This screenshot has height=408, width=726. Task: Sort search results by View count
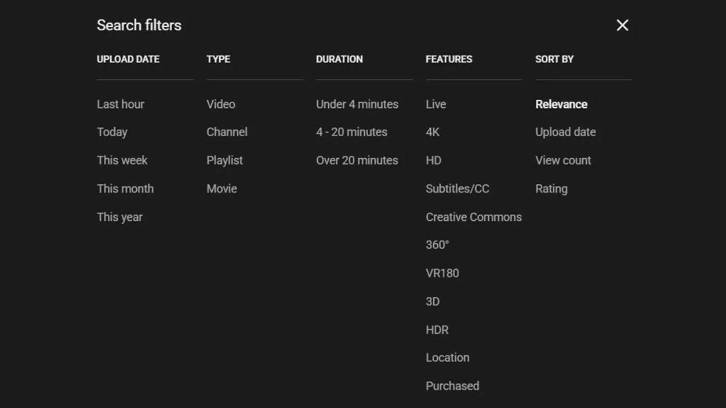[x=563, y=160]
